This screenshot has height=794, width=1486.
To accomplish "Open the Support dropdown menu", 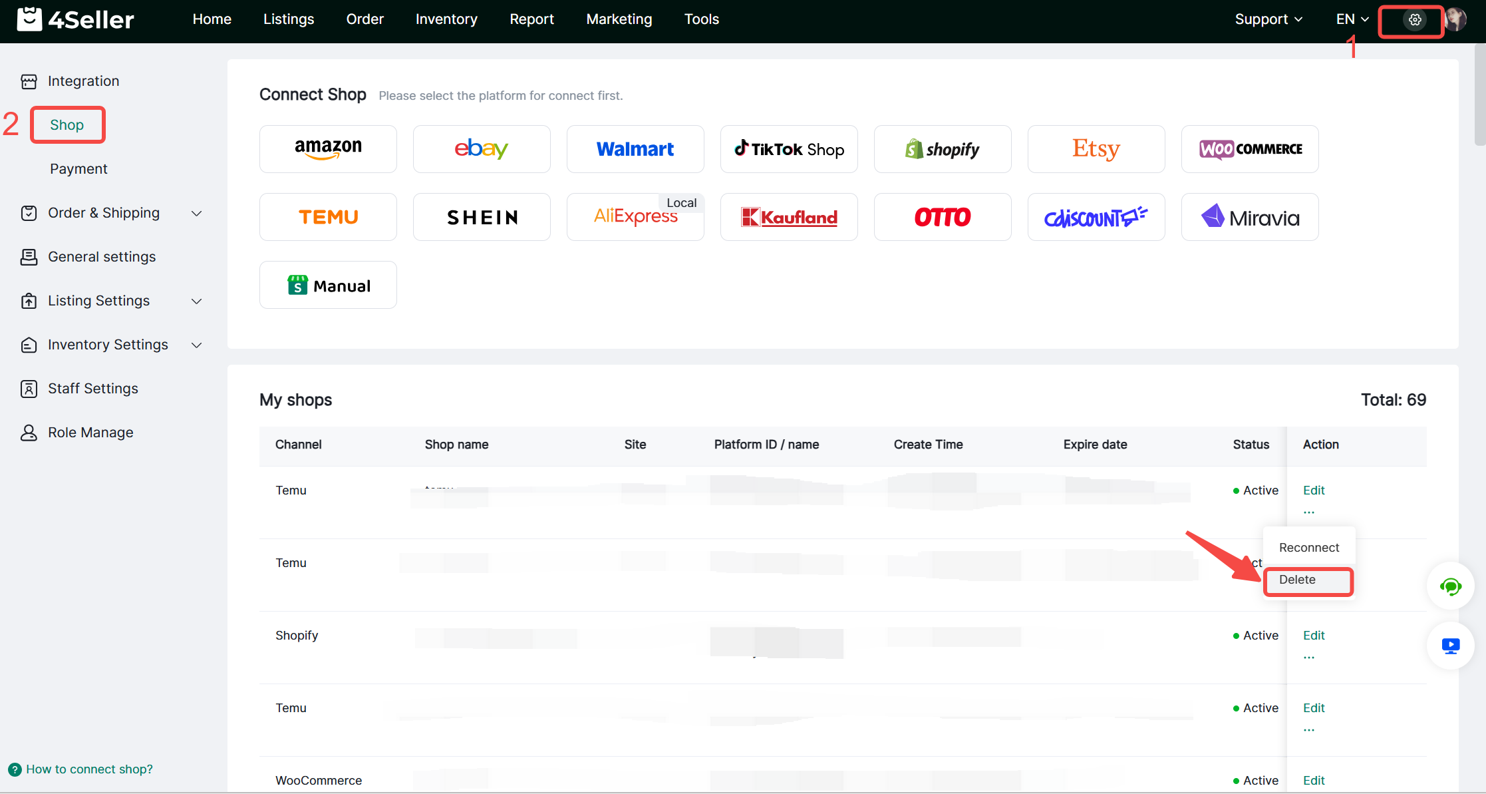I will 1268,19.
